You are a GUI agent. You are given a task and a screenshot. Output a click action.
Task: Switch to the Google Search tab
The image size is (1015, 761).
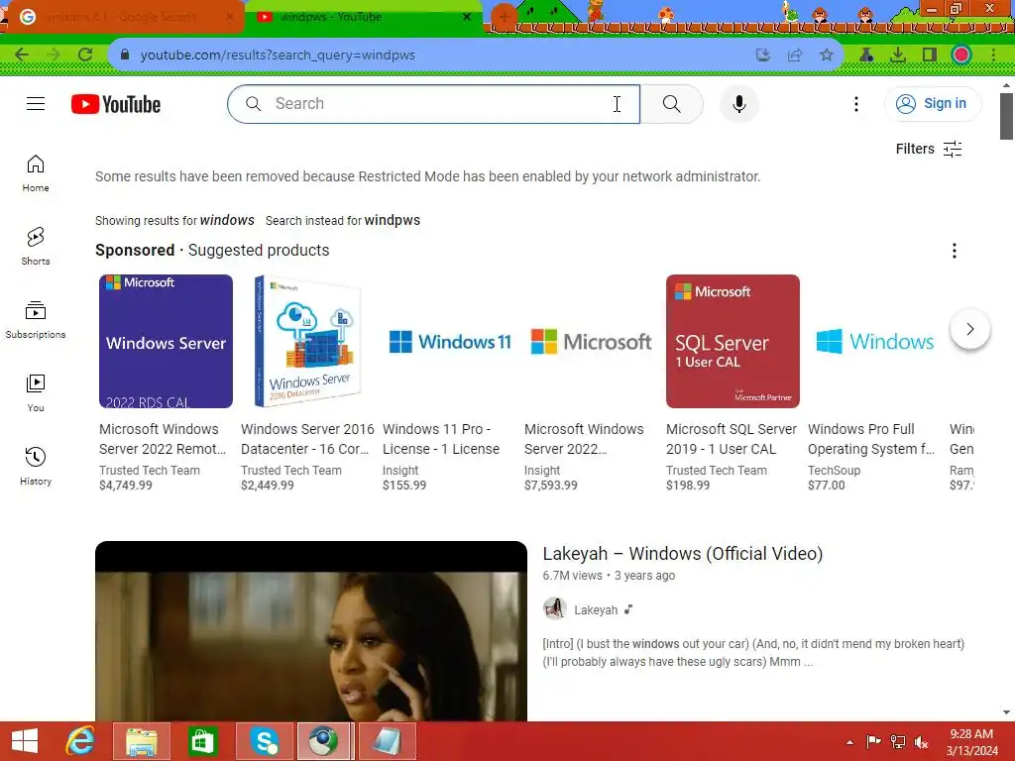(x=123, y=17)
